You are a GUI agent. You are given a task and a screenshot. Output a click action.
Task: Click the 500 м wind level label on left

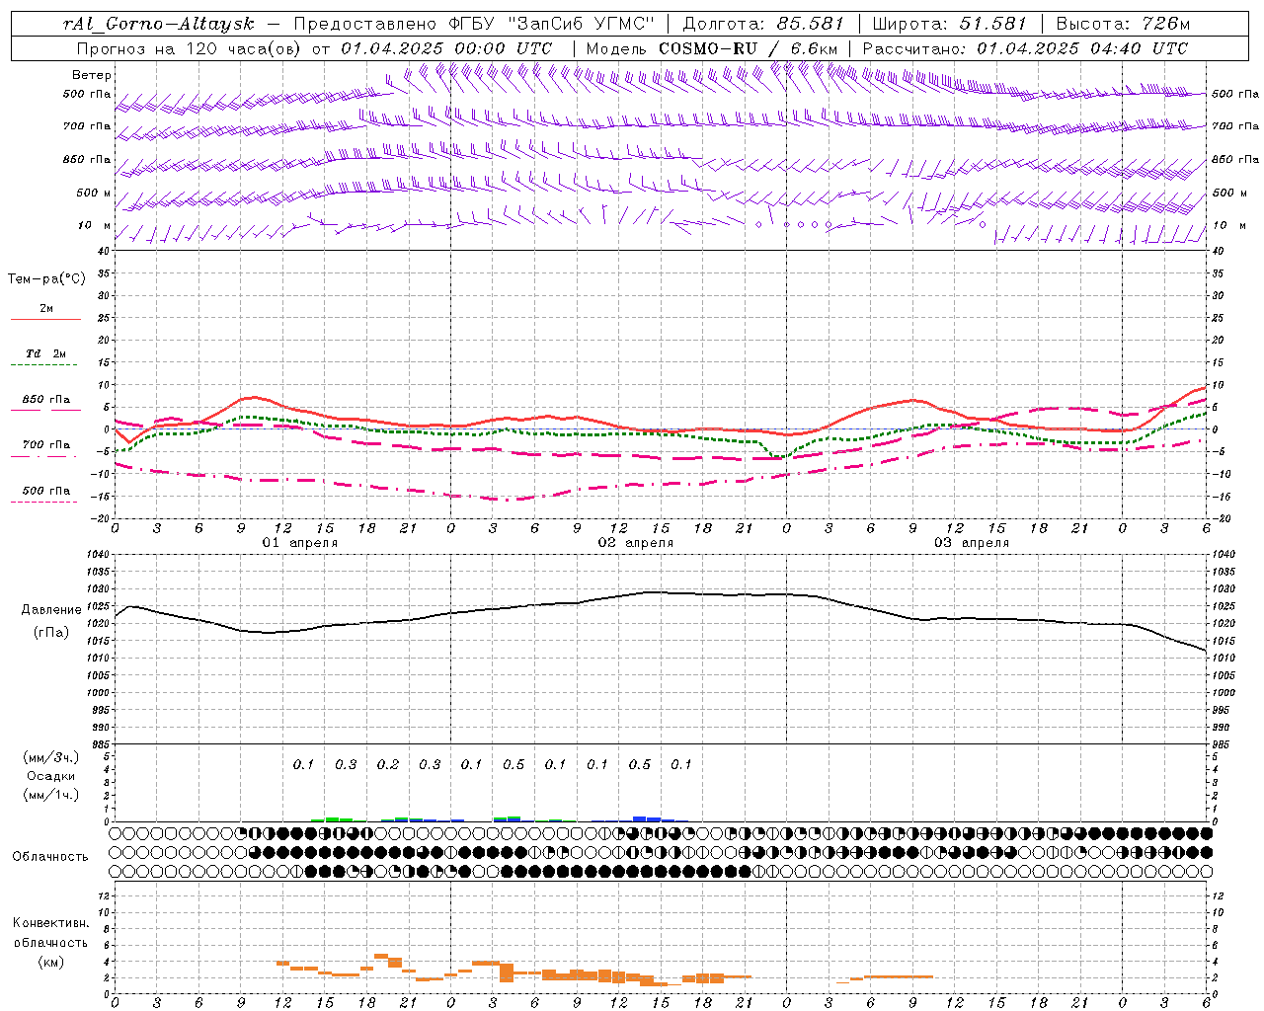[x=94, y=193]
